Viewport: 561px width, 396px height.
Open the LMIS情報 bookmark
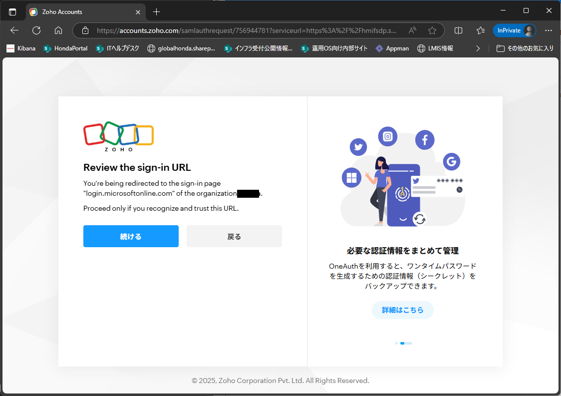tap(435, 48)
